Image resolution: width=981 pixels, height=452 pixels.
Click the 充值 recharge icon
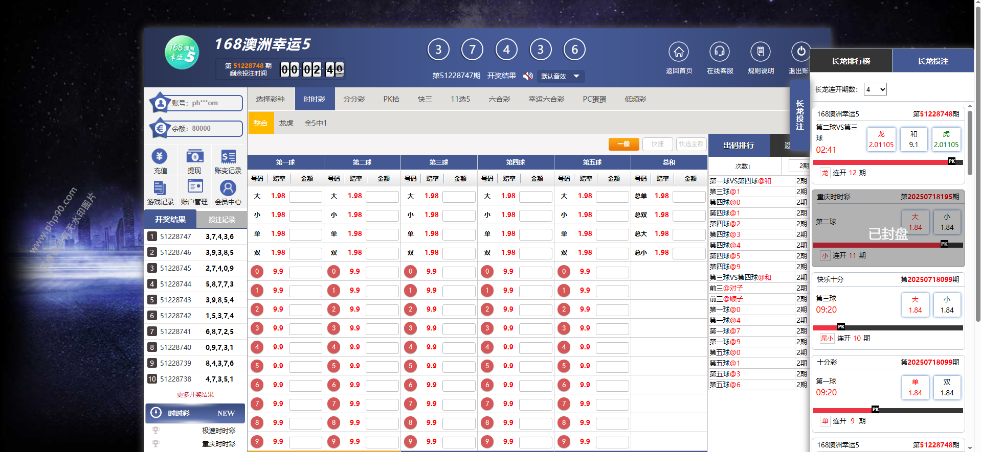[x=160, y=156]
